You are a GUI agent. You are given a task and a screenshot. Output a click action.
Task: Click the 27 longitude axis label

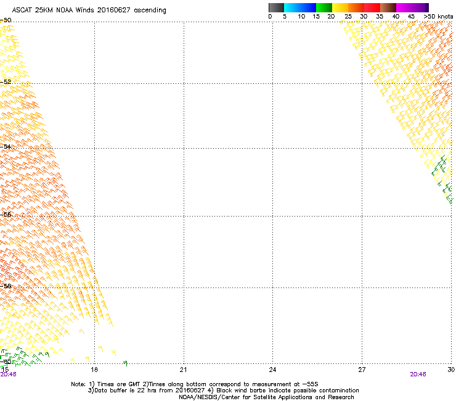point(362,370)
